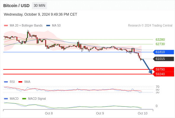Image resolution: width=175 pixels, height=118 pixels.
Task: Click the blue downward forecast arrow
Action: click(x=147, y=66)
